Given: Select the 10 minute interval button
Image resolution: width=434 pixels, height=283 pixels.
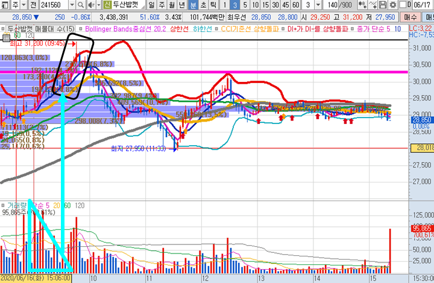Looking at the screenshot, I should point(255,5).
